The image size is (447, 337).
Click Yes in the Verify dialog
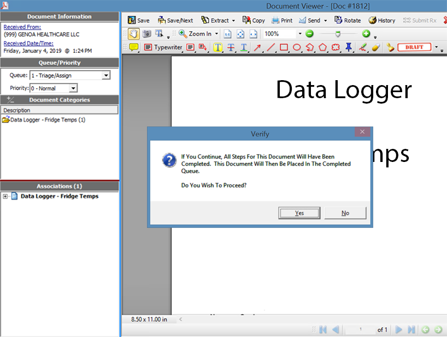tap(299, 213)
